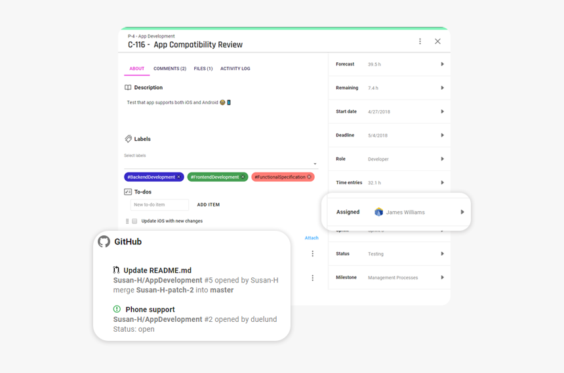Click the pull request icon beside Update README.md
This screenshot has width=564, height=373.
(x=117, y=270)
